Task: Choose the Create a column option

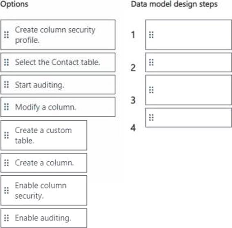Action: (x=44, y=163)
